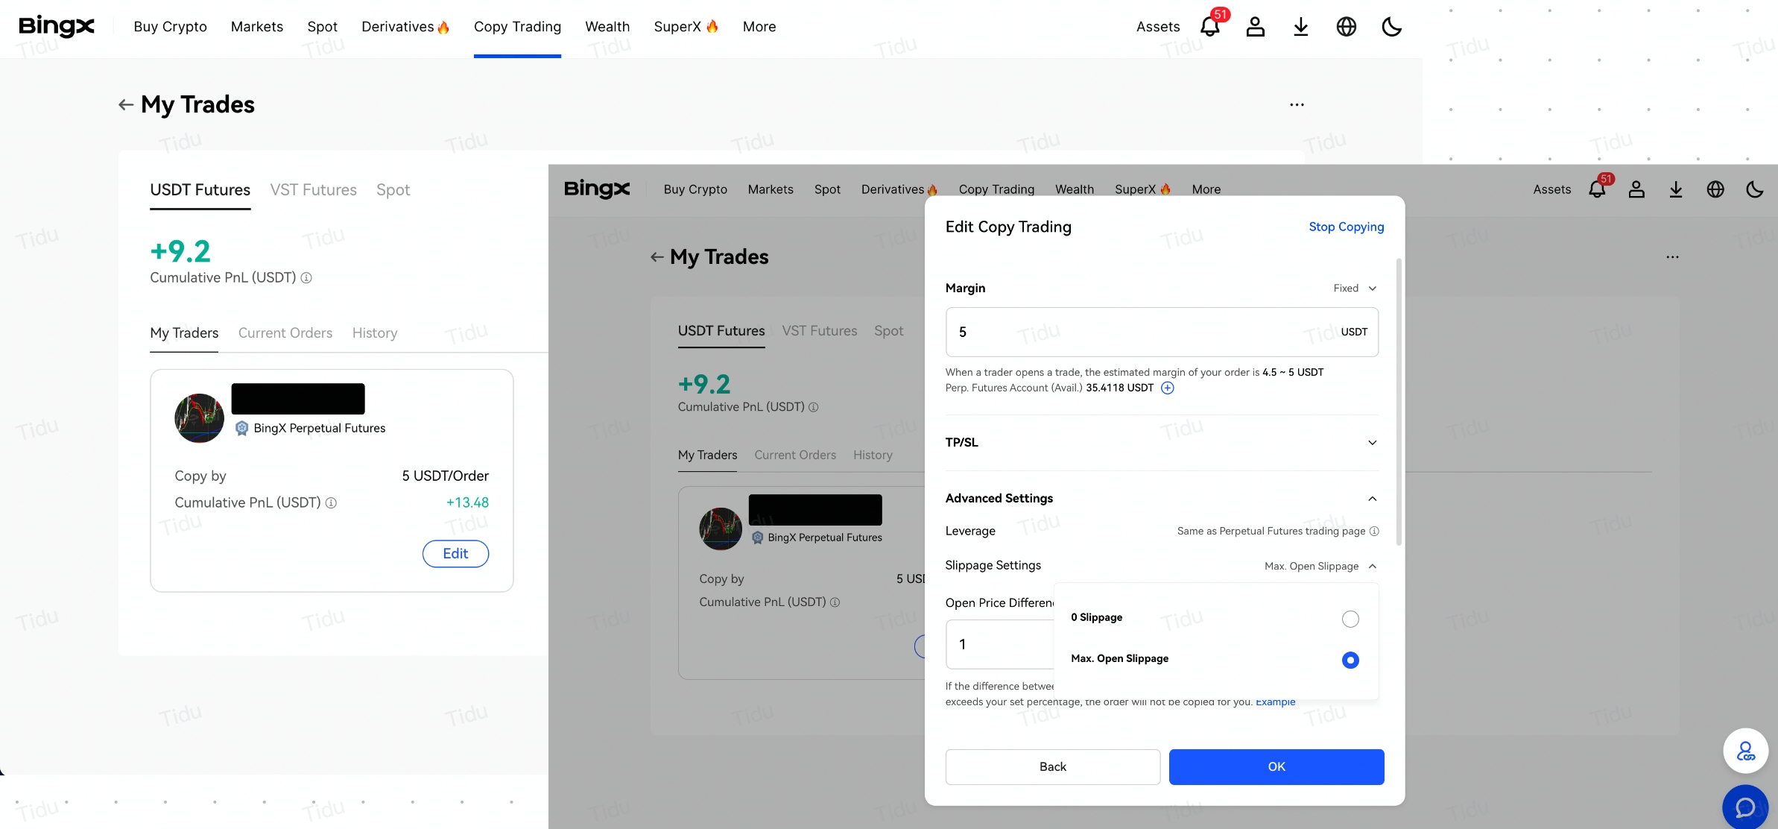Open Copy Trading in top navigation
The image size is (1778, 829).
[517, 27]
